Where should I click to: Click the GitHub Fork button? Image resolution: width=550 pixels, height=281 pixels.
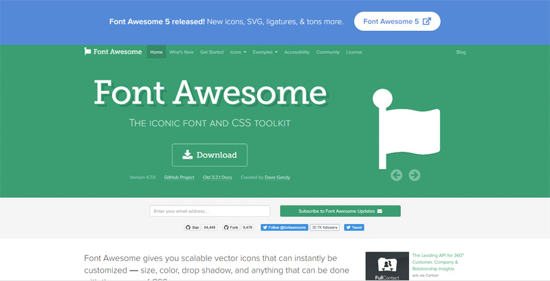[231, 227]
